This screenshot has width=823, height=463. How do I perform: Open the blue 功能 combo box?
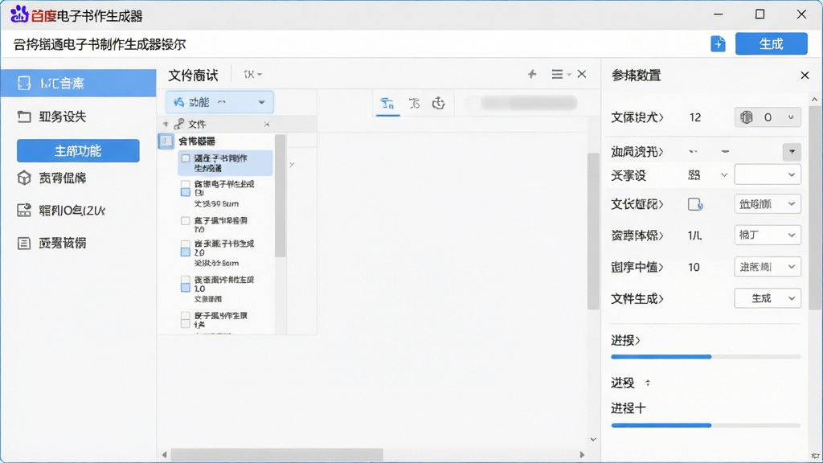(x=219, y=102)
